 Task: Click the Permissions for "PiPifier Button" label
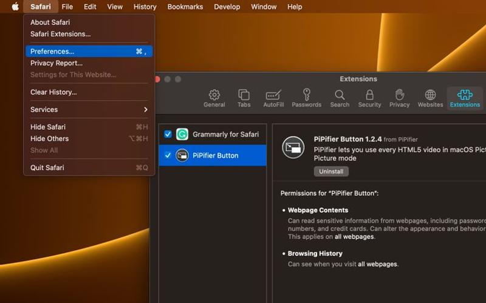[329, 193]
